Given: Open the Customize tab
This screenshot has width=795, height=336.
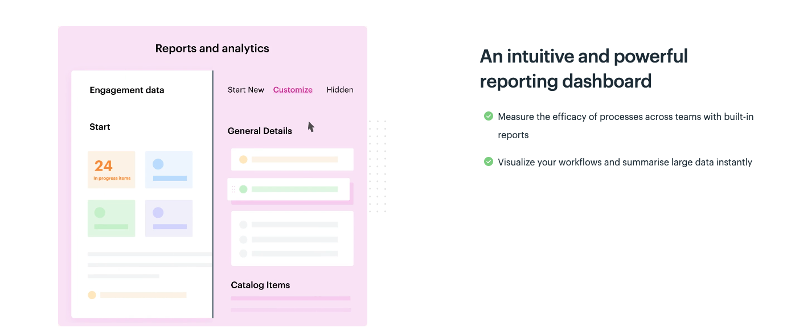Looking at the screenshot, I should click(x=293, y=90).
